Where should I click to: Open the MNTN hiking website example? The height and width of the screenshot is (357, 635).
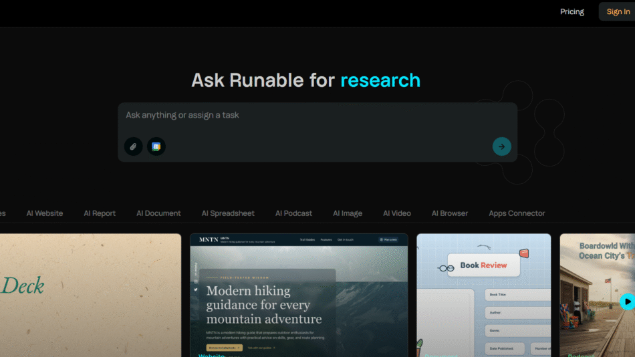coord(298,301)
